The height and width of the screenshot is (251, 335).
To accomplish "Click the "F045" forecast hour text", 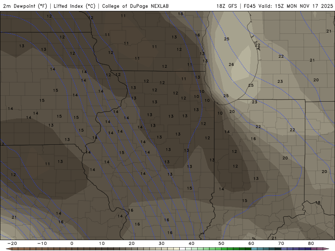I will 250,6.
